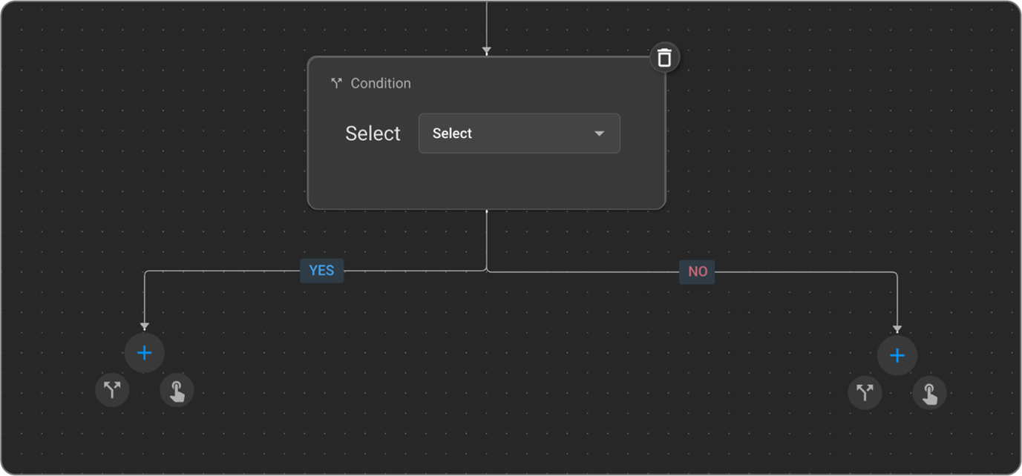This screenshot has width=1022, height=476.
Task: Open the Select dropdown in Condition node
Action: coord(519,133)
